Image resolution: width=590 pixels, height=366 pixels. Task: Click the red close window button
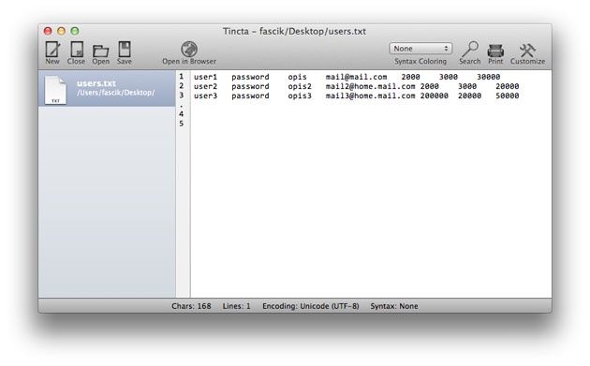click(48, 31)
